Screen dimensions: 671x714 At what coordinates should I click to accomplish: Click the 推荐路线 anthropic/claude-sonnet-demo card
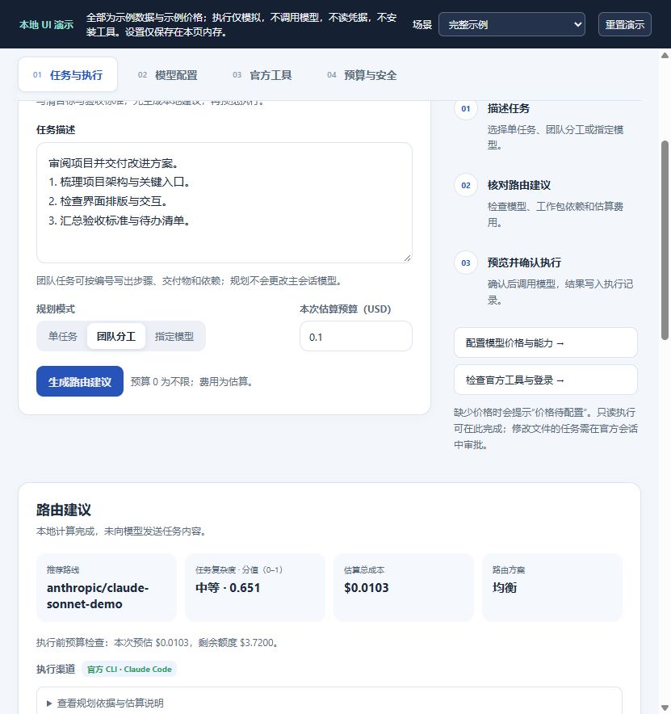coord(107,587)
